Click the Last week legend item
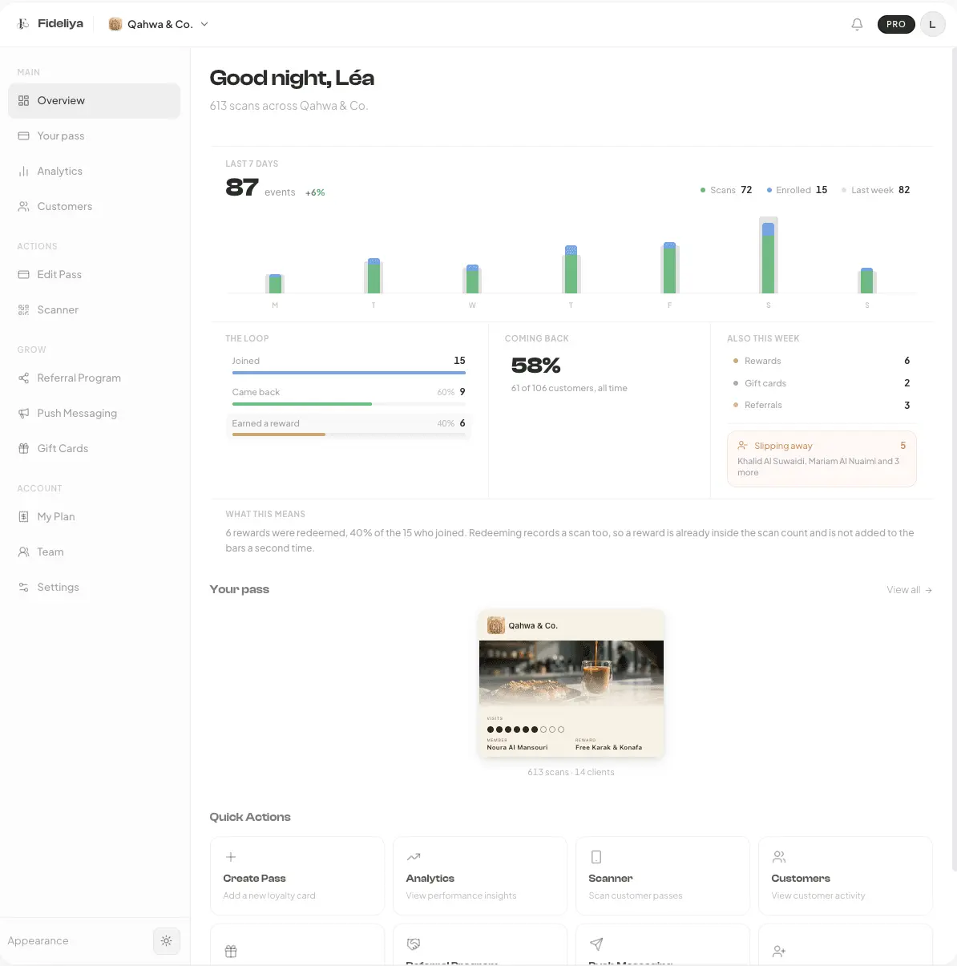The image size is (957, 966). coord(875,190)
